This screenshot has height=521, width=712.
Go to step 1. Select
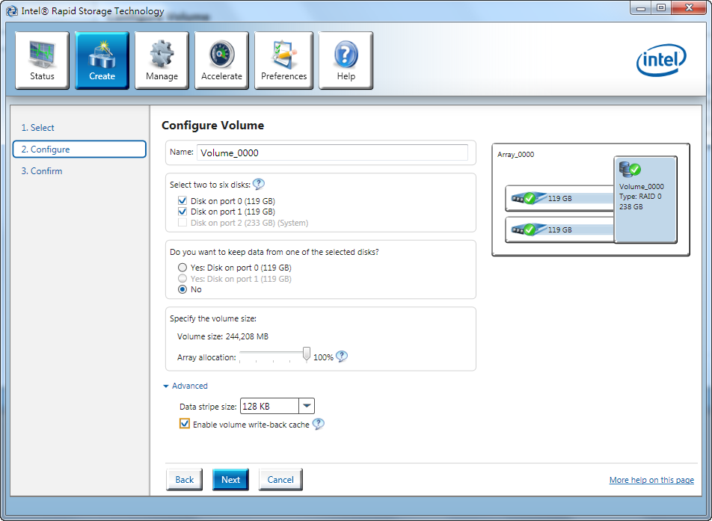(x=37, y=128)
